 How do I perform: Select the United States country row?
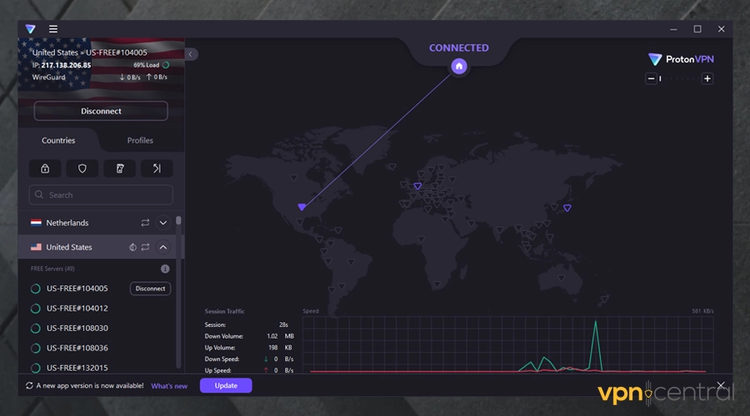(97, 247)
